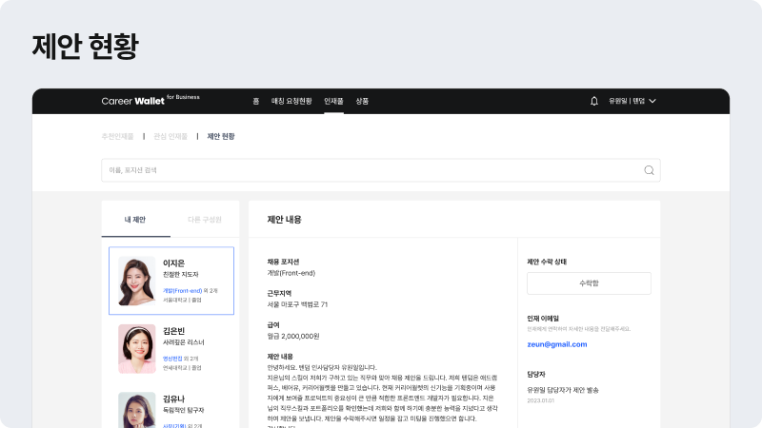Switch to 관심 인재풀 sub-tab
Viewport: 762px width, 428px height.
tap(170, 136)
